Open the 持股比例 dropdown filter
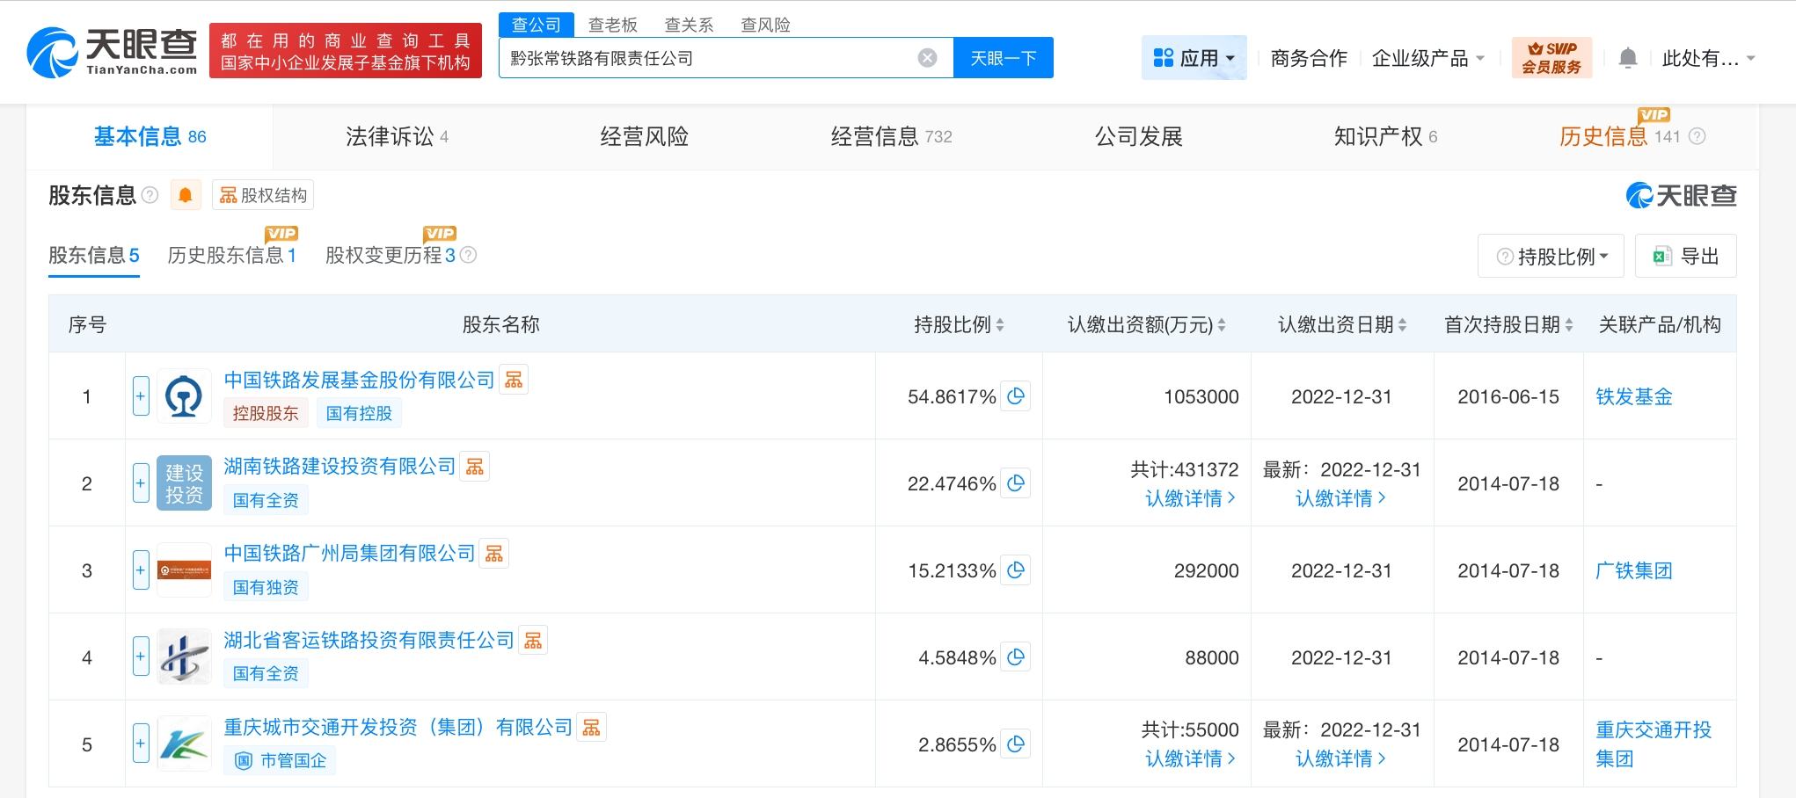 [1551, 257]
